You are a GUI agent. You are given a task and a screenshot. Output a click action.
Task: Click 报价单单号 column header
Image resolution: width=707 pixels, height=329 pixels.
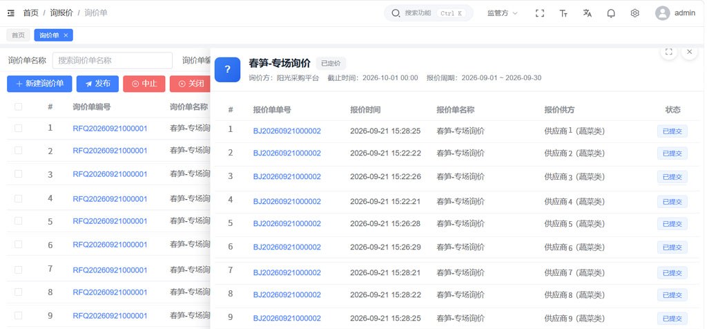point(272,110)
